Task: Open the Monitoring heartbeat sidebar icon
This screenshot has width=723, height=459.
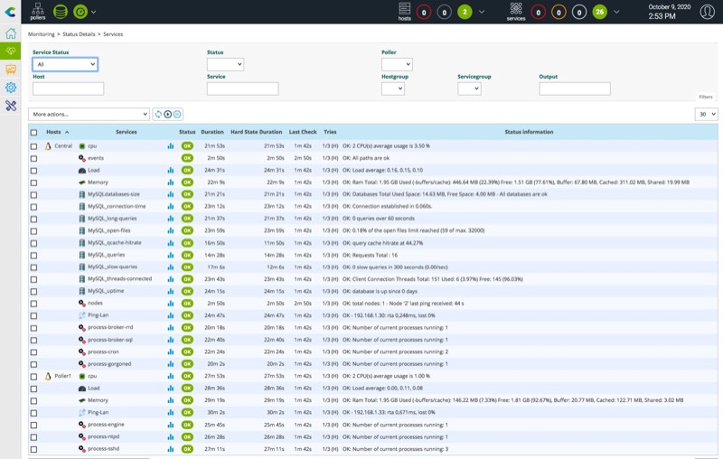Action: 11,52
